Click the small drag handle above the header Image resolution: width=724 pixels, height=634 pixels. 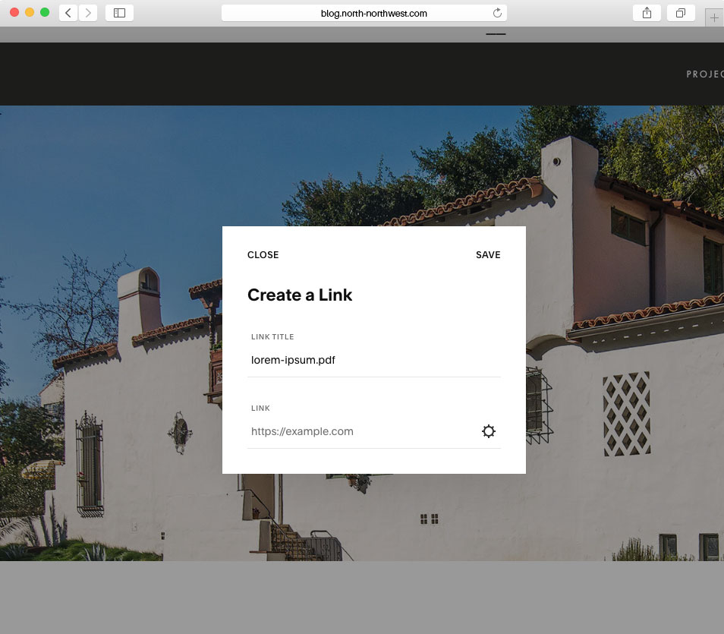[496, 34]
